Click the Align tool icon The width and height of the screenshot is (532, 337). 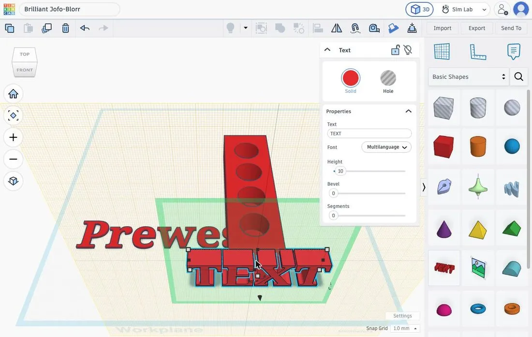318,28
